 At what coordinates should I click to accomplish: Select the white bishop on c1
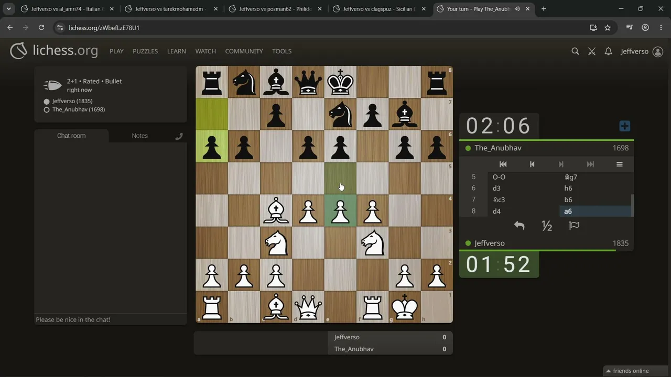276,307
